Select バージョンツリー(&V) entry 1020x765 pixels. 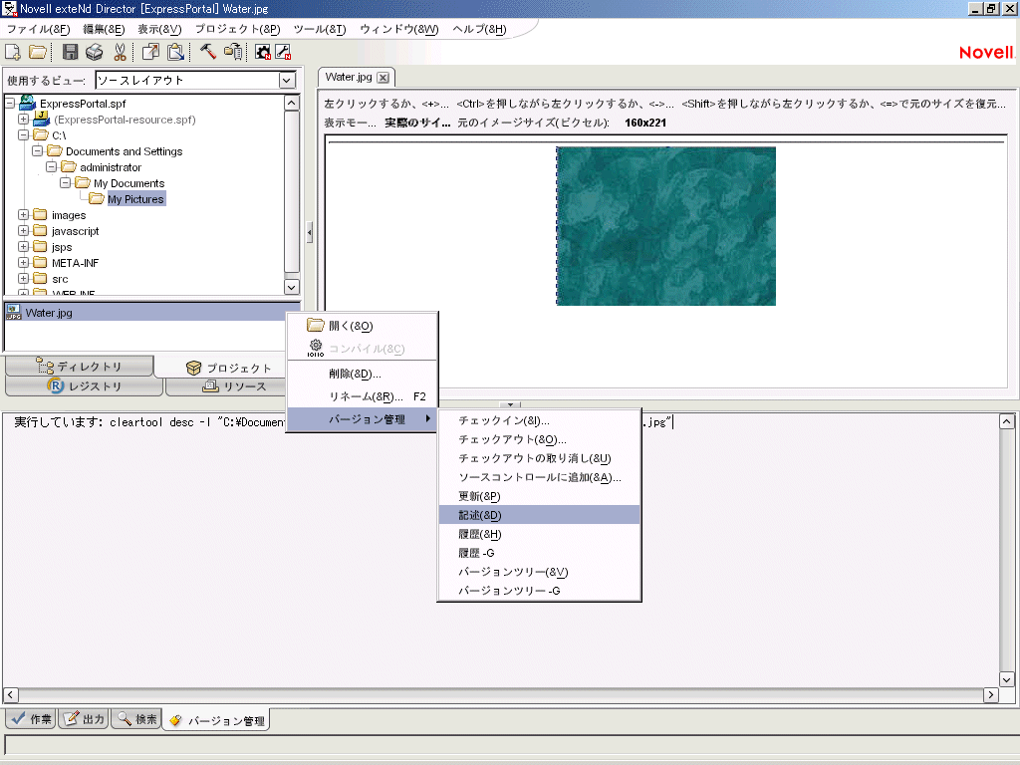pos(539,572)
